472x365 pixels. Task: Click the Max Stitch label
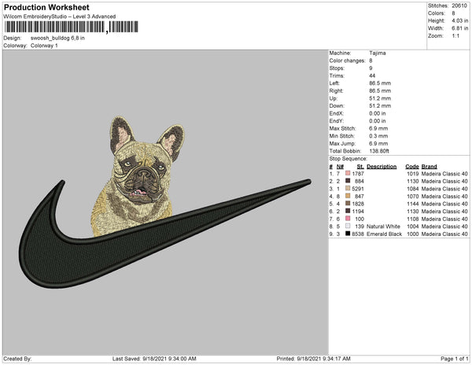pos(342,128)
